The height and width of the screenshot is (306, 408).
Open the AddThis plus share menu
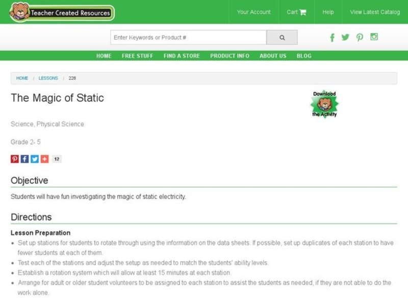(44, 159)
